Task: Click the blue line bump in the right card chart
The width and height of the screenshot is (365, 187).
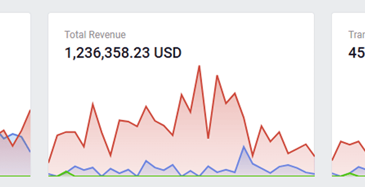Action: (x=359, y=167)
